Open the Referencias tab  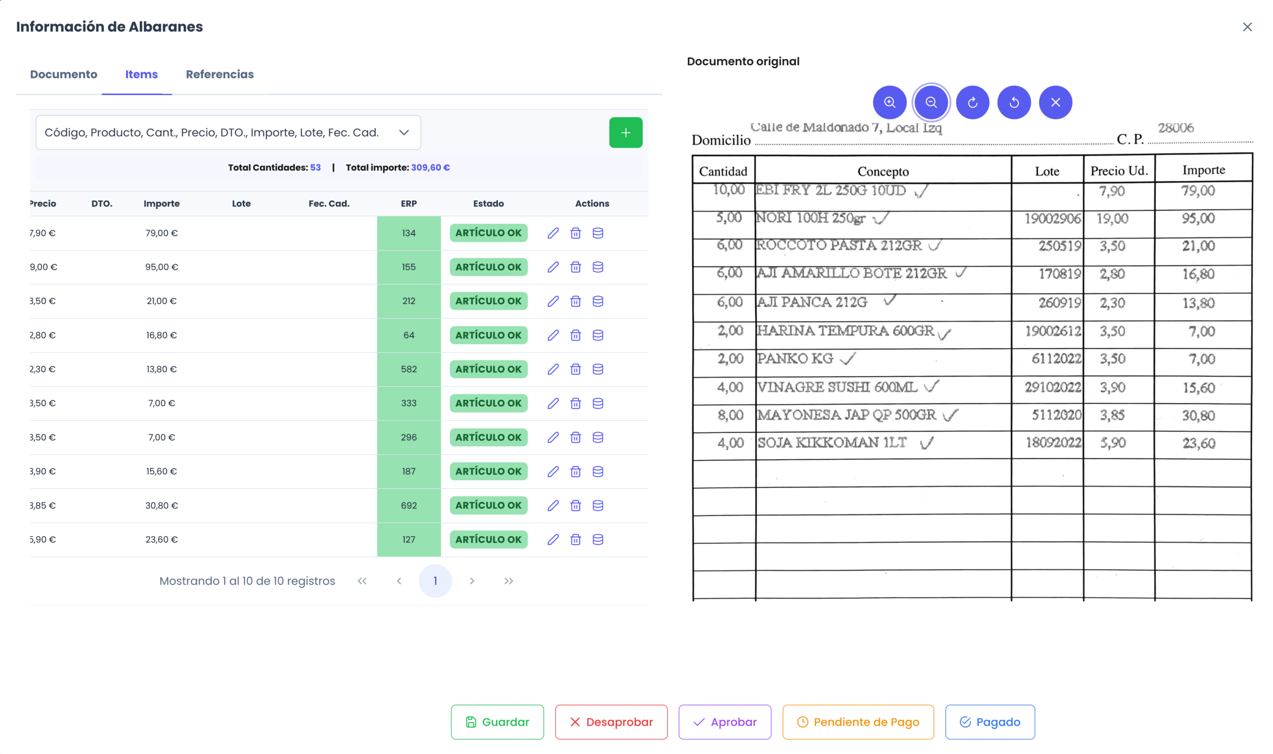[219, 74]
